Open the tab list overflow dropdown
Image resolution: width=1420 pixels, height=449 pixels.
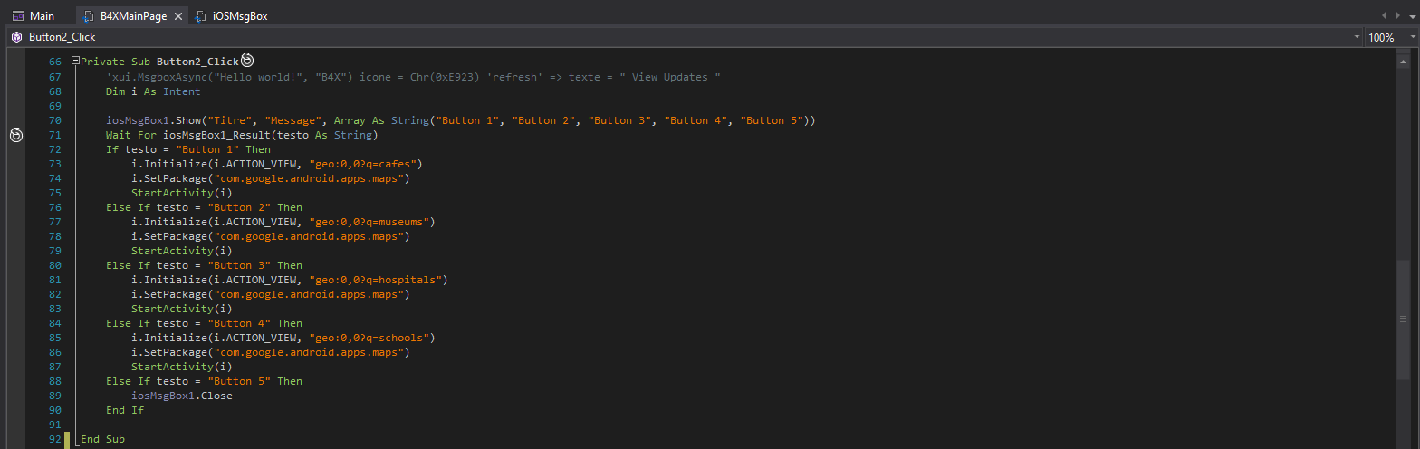tap(1411, 16)
